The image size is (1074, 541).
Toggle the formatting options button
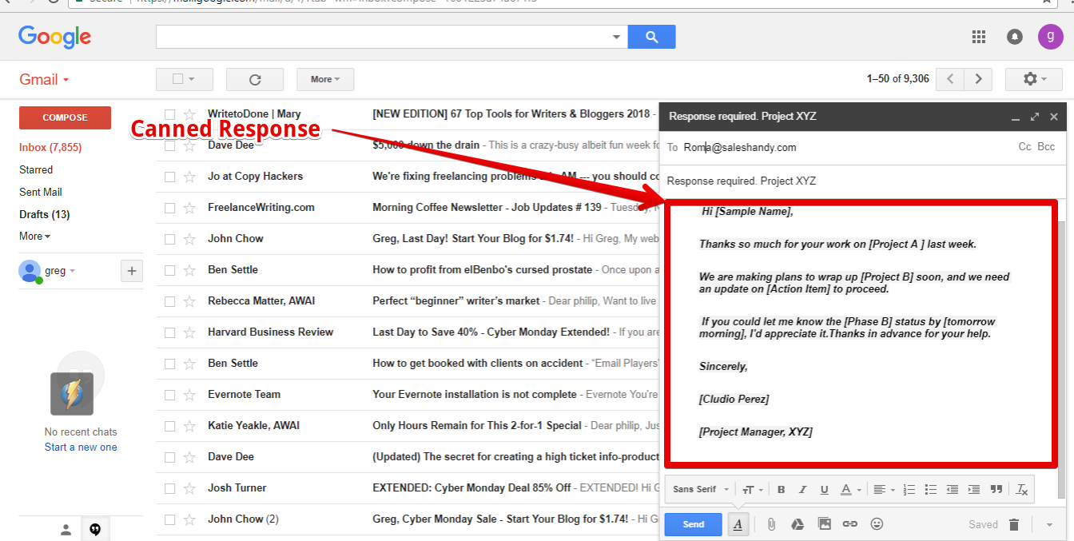pos(738,524)
